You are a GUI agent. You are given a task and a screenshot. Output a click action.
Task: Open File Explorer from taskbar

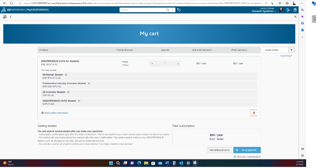point(146,163)
